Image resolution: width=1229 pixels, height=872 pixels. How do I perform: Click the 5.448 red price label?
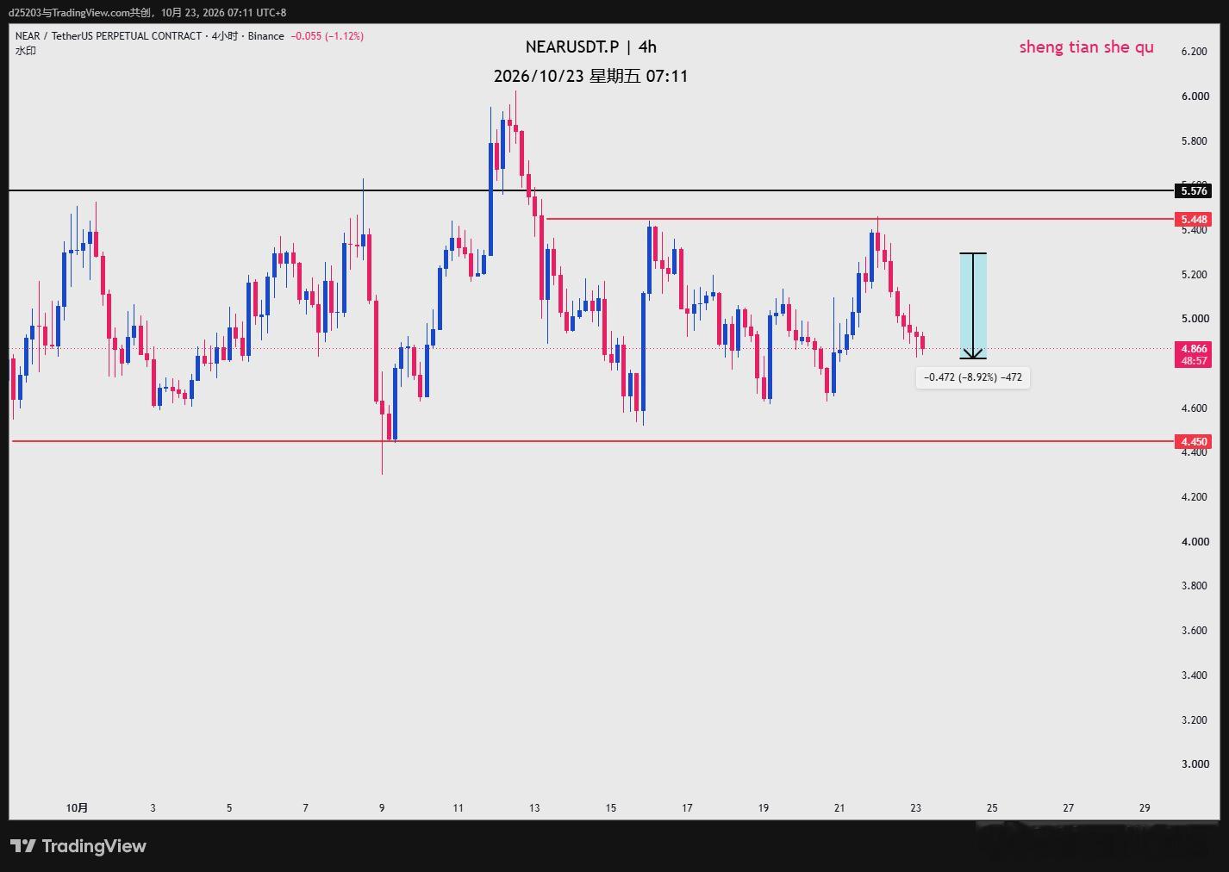pyautogui.click(x=1194, y=219)
